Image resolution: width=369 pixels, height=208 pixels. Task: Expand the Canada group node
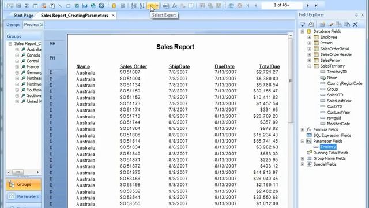click(17, 55)
